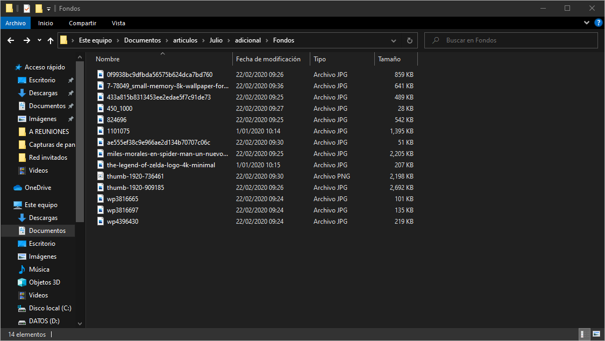Open recent locations dropdown arrow

[x=39, y=40]
